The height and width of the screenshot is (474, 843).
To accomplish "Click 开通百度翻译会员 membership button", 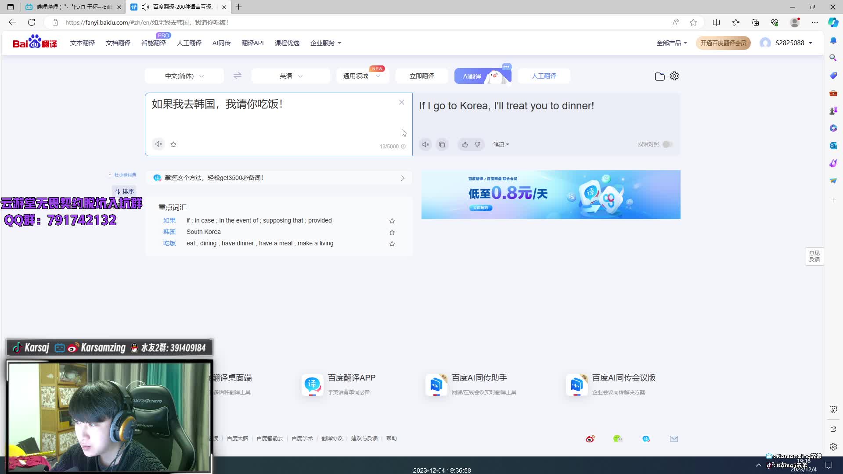I will 723,43.
